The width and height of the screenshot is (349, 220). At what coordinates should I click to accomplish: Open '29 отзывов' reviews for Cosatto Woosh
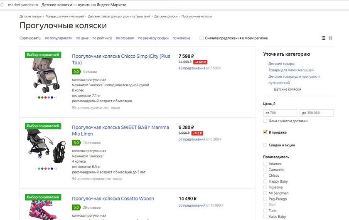pyautogui.click(x=92, y=207)
